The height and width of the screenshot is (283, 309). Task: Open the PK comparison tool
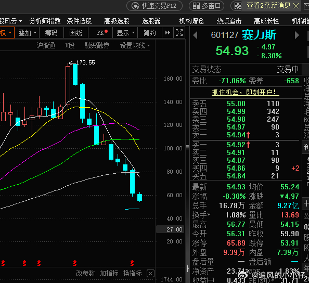[100, 33]
